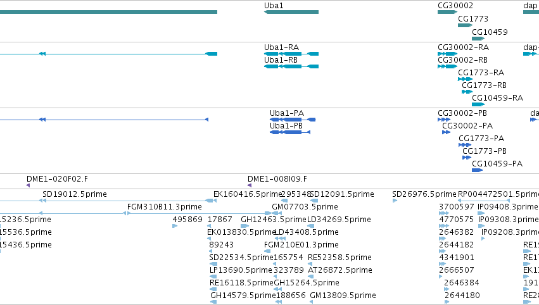Image resolution: width=539 pixels, height=305 pixels.
Task: Select the 2646384 EST label
Action: coord(462,283)
